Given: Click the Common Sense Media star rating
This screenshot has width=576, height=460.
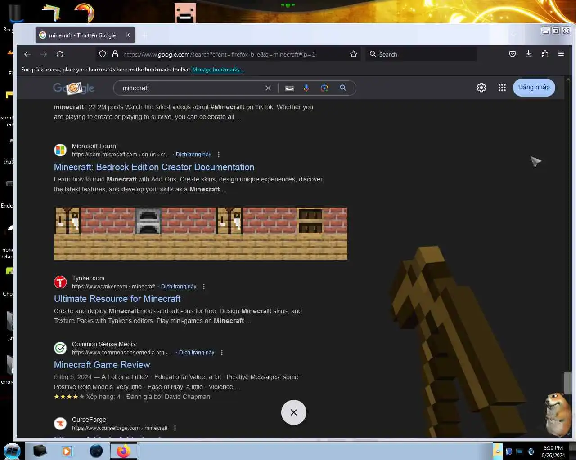Looking at the screenshot, I should (x=69, y=397).
